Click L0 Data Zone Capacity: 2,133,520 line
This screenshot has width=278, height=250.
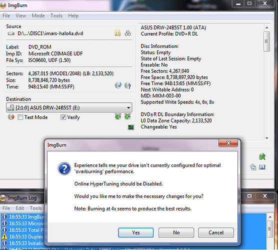[176, 120]
